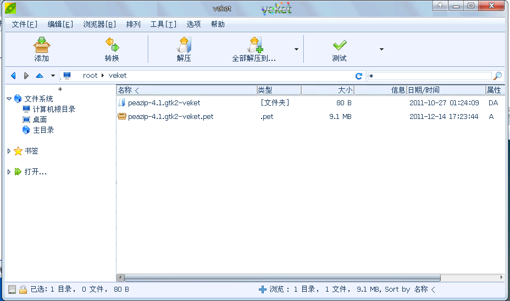Go up one level with the up arrow
The image size is (510, 301).
pos(40,76)
